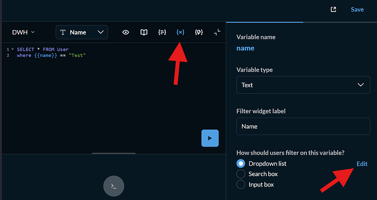The width and height of the screenshot is (377, 200).
Task: Click the open-in-new-window icon near Save
Action: click(x=333, y=9)
